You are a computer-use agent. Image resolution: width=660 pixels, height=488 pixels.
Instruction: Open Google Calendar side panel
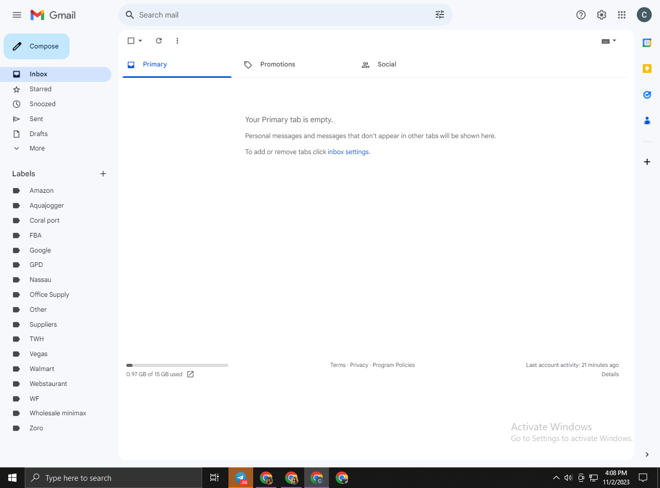pyautogui.click(x=647, y=43)
